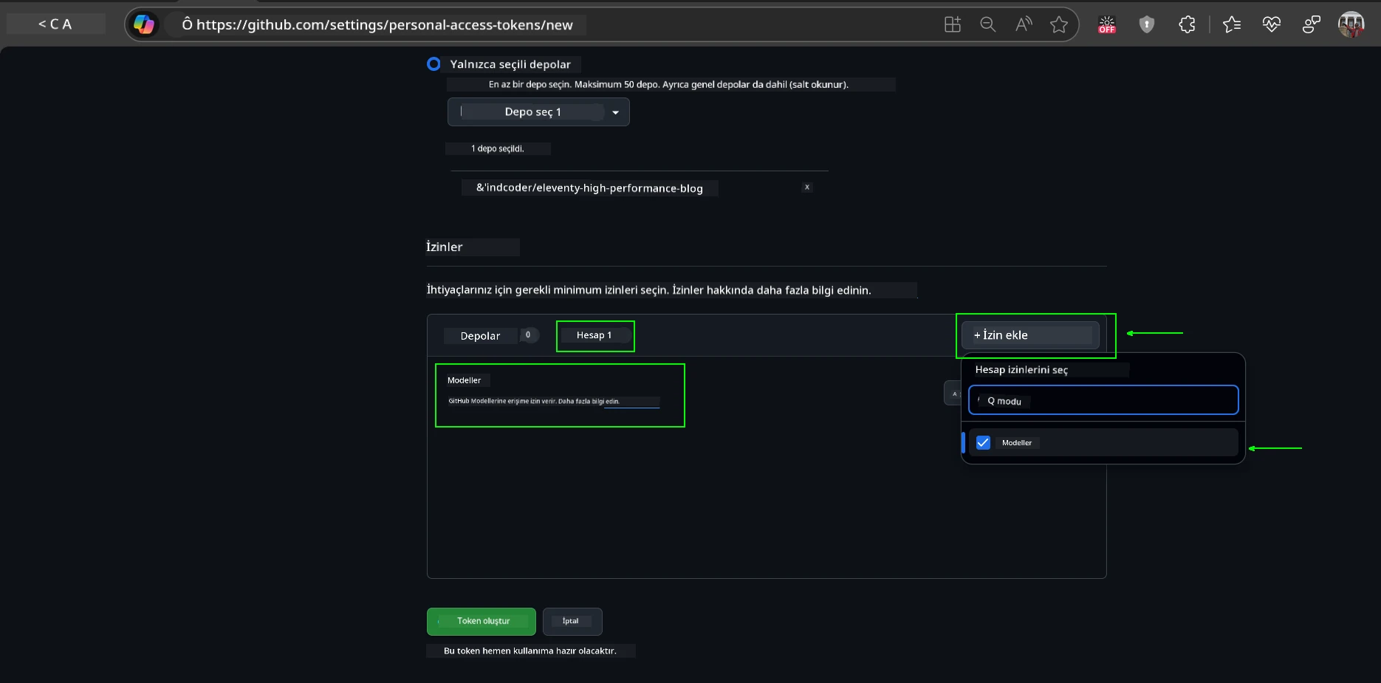
Task: Click the Copilot icon in address bar
Action: point(144,24)
